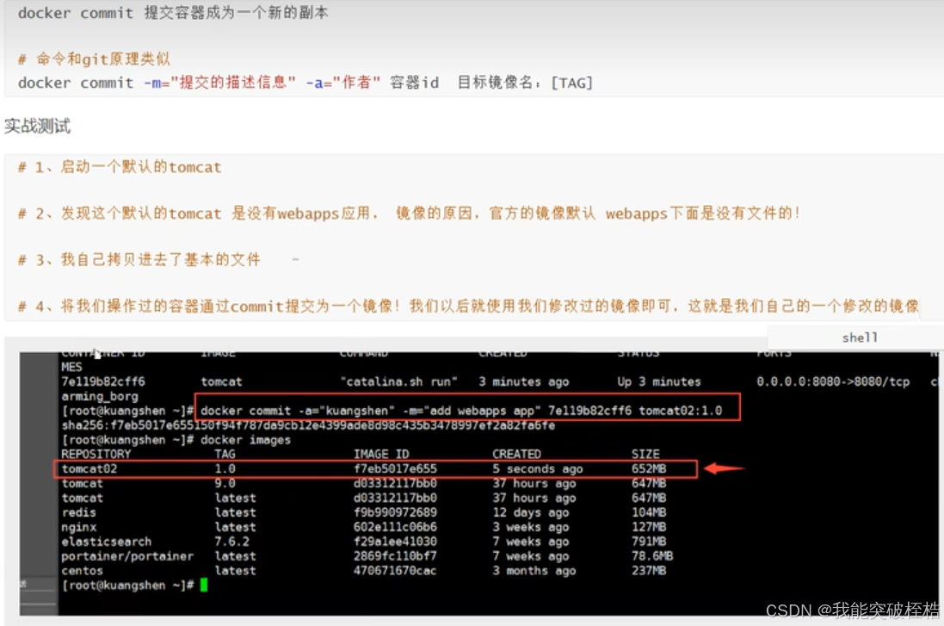The height and width of the screenshot is (626, 944).
Task: Click the 'docker images' command line
Action: (x=245, y=440)
